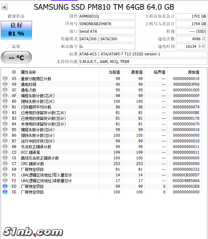Click the status circle for attribute C3
This screenshot has width=208, height=239.
click(x=5, y=152)
